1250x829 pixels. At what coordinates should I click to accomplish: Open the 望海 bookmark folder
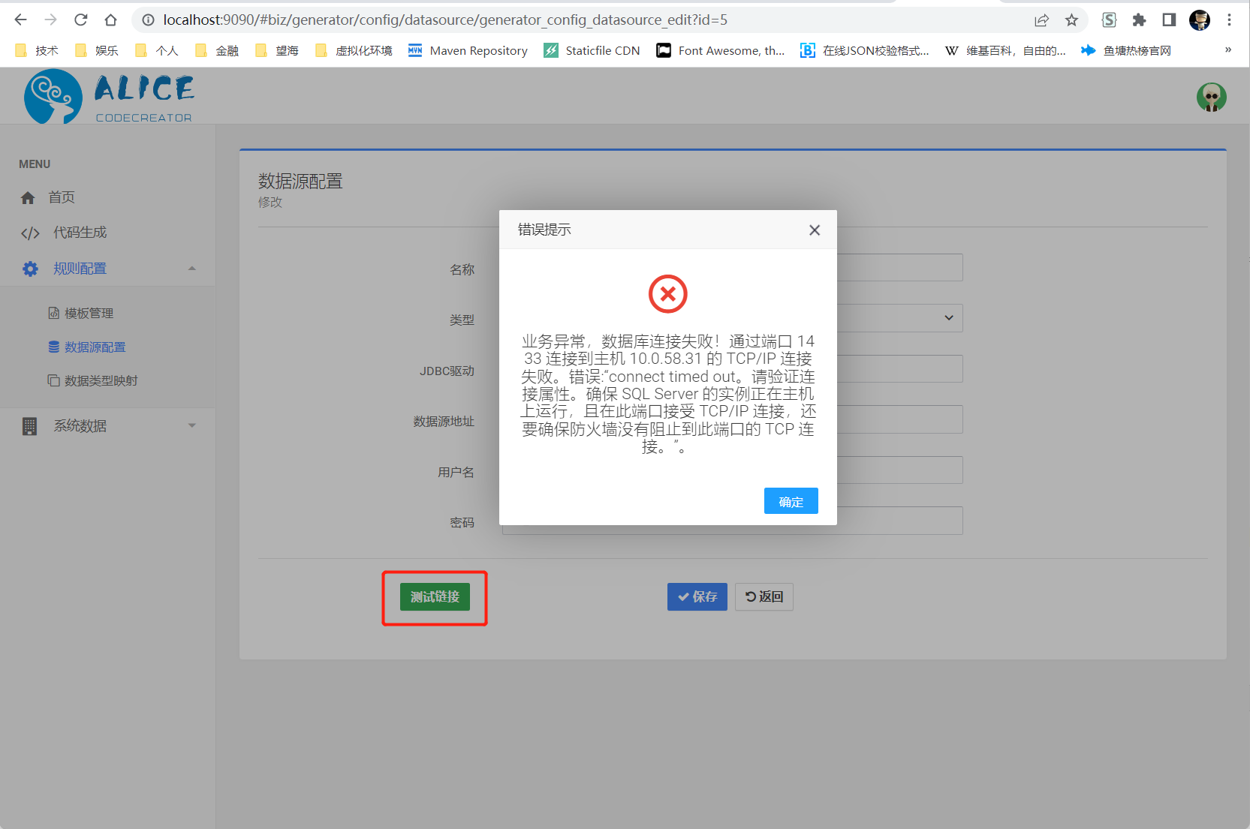click(x=276, y=50)
